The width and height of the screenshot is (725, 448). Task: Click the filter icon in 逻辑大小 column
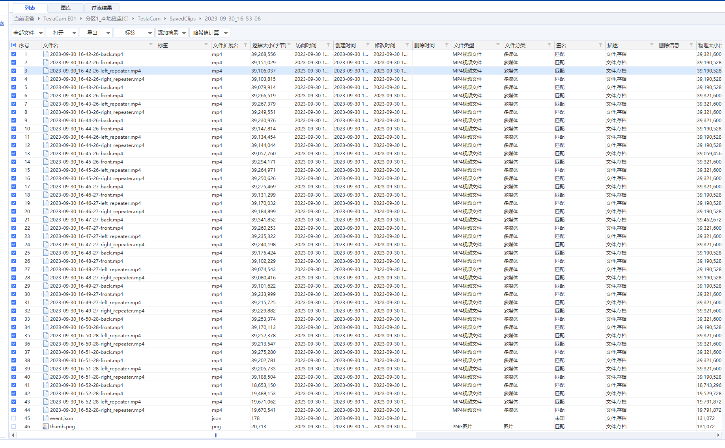(x=289, y=45)
